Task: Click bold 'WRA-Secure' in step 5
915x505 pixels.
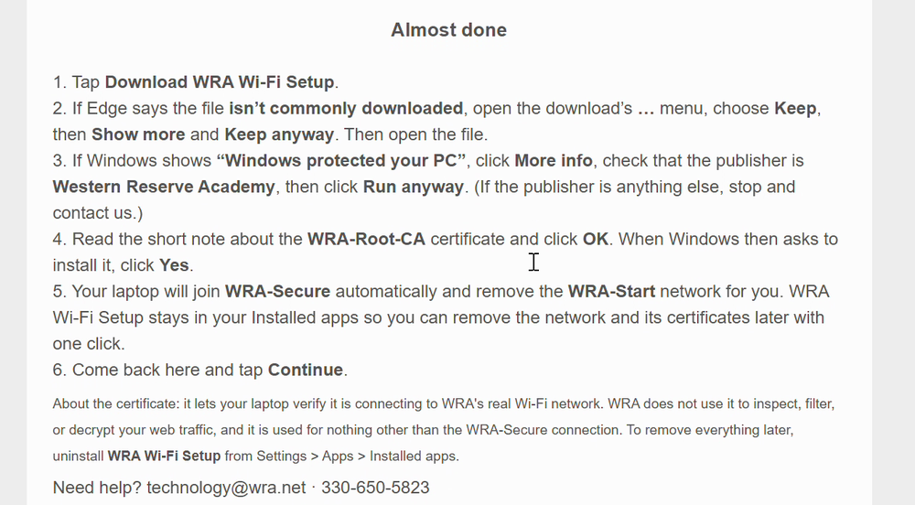Action: coord(278,292)
